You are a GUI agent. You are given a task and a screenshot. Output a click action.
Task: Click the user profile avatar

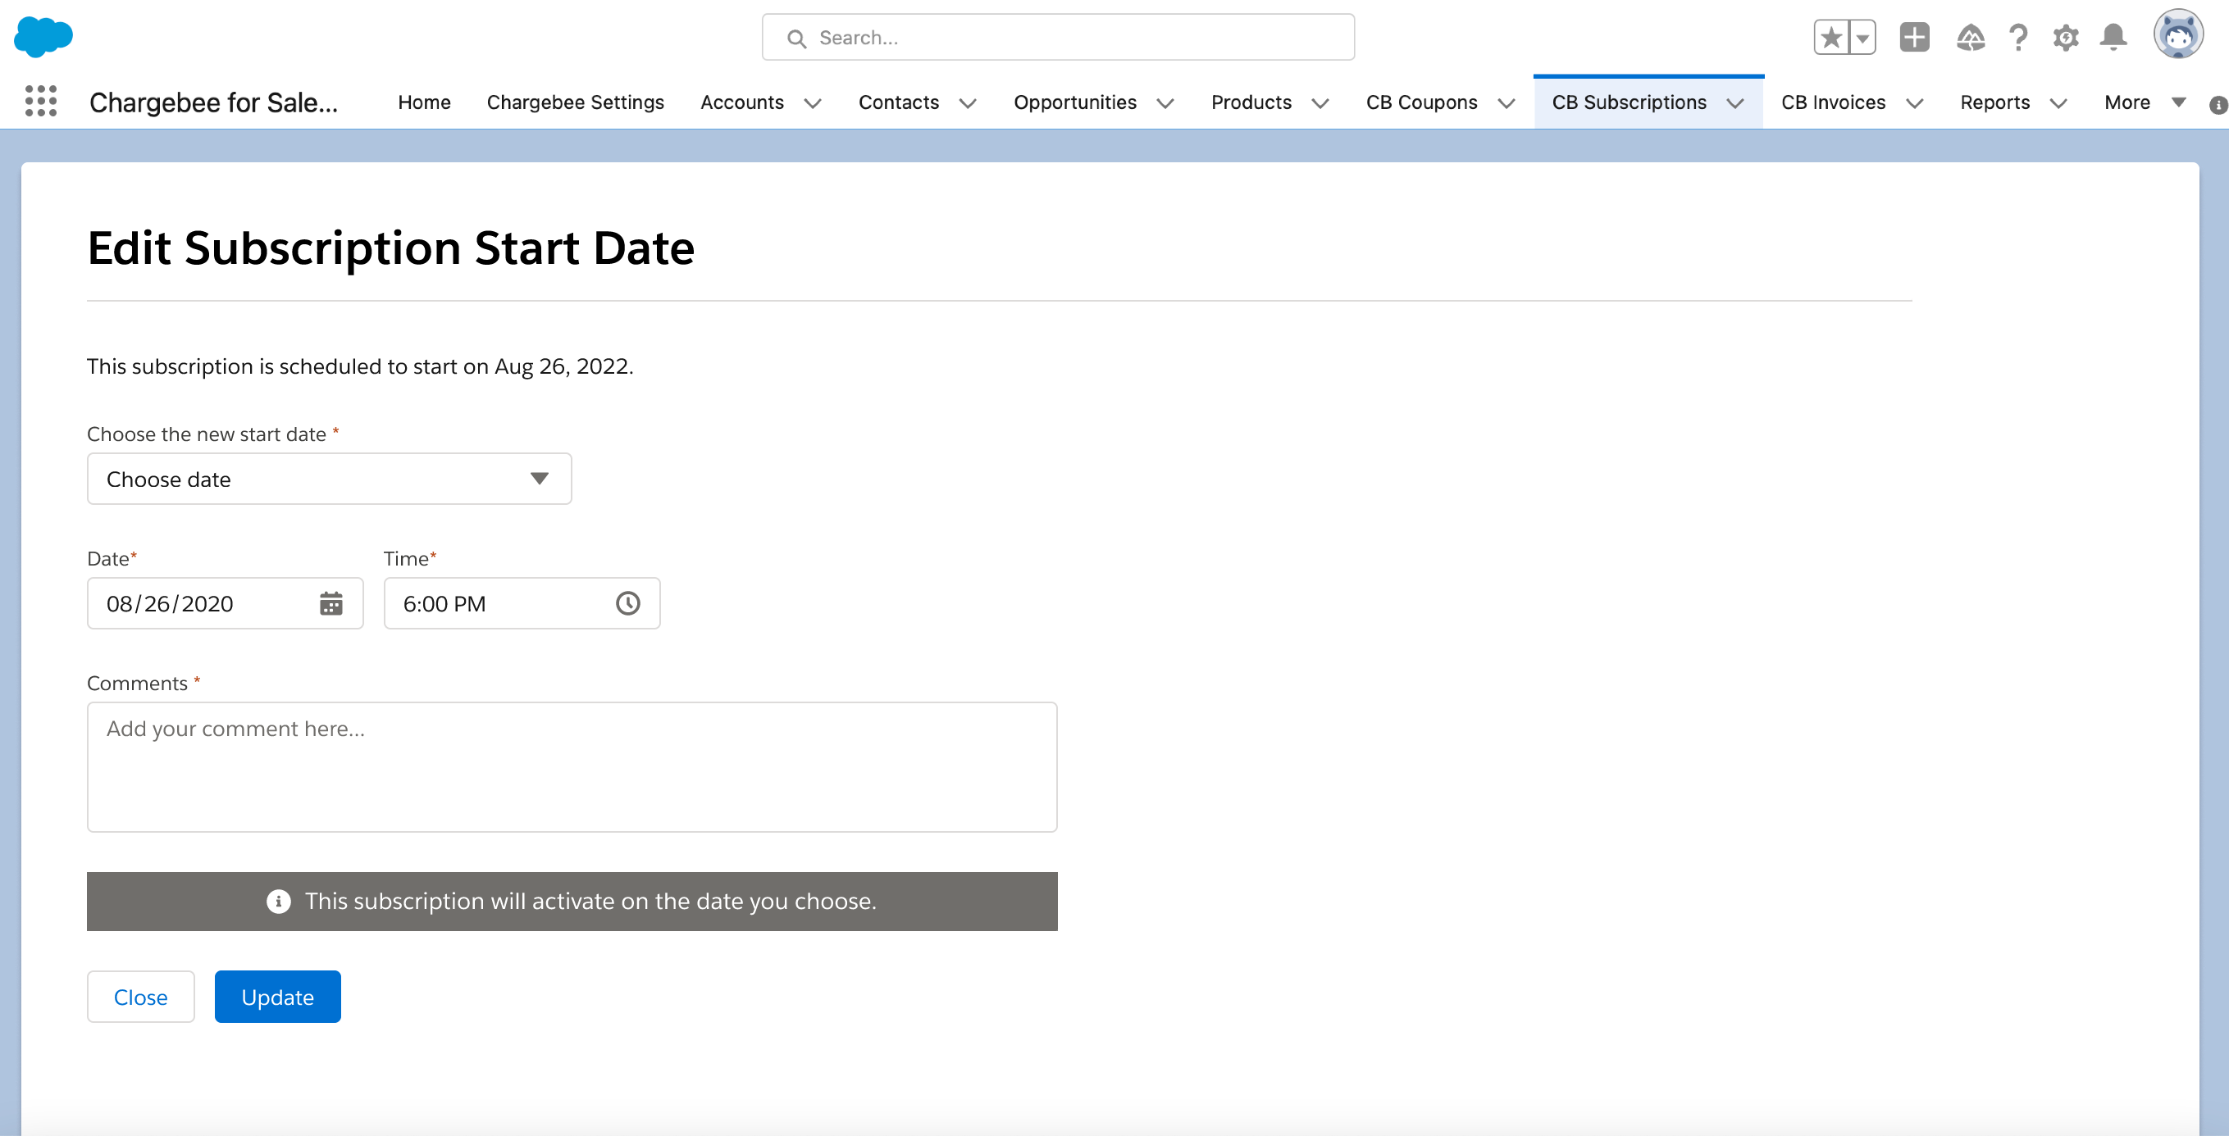[x=2178, y=35]
